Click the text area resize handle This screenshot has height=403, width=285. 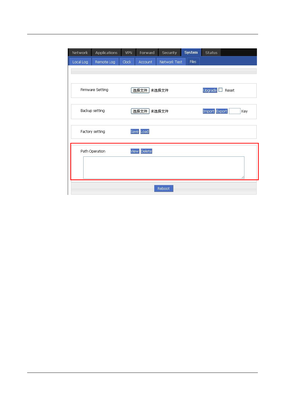click(x=243, y=177)
